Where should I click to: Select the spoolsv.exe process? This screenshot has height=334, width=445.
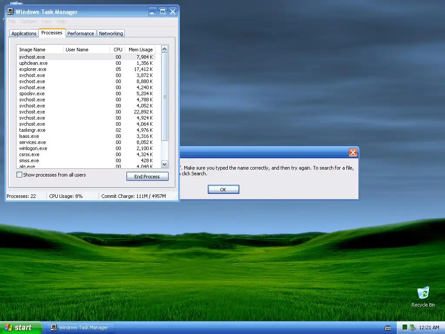tap(86, 94)
